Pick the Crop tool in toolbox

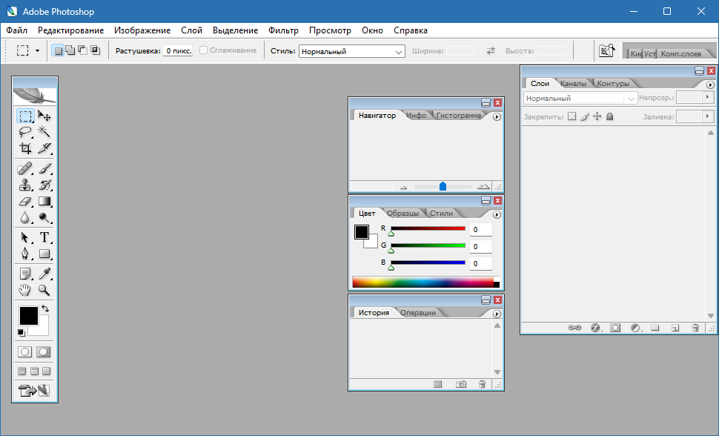pos(25,148)
